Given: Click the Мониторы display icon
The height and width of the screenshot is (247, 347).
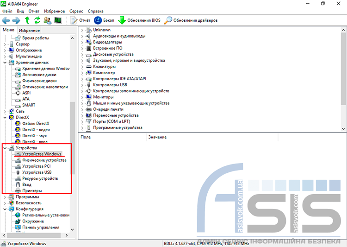Looking at the screenshot, I should point(89,97).
